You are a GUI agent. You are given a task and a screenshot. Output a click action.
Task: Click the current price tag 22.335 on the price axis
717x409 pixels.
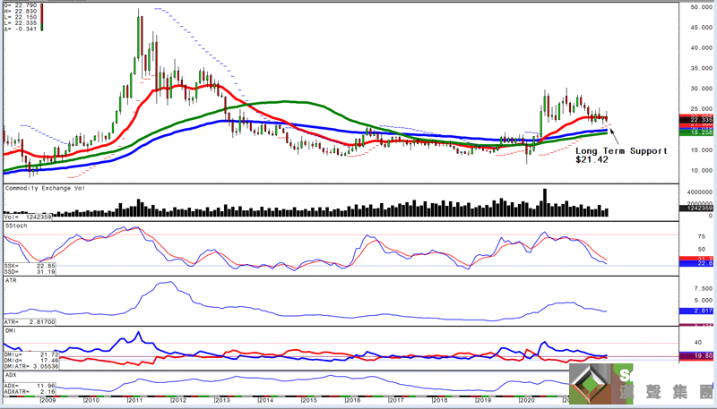coord(700,119)
